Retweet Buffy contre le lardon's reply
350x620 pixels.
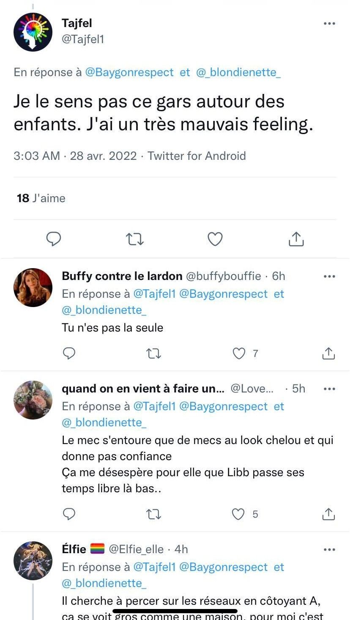[x=153, y=353]
